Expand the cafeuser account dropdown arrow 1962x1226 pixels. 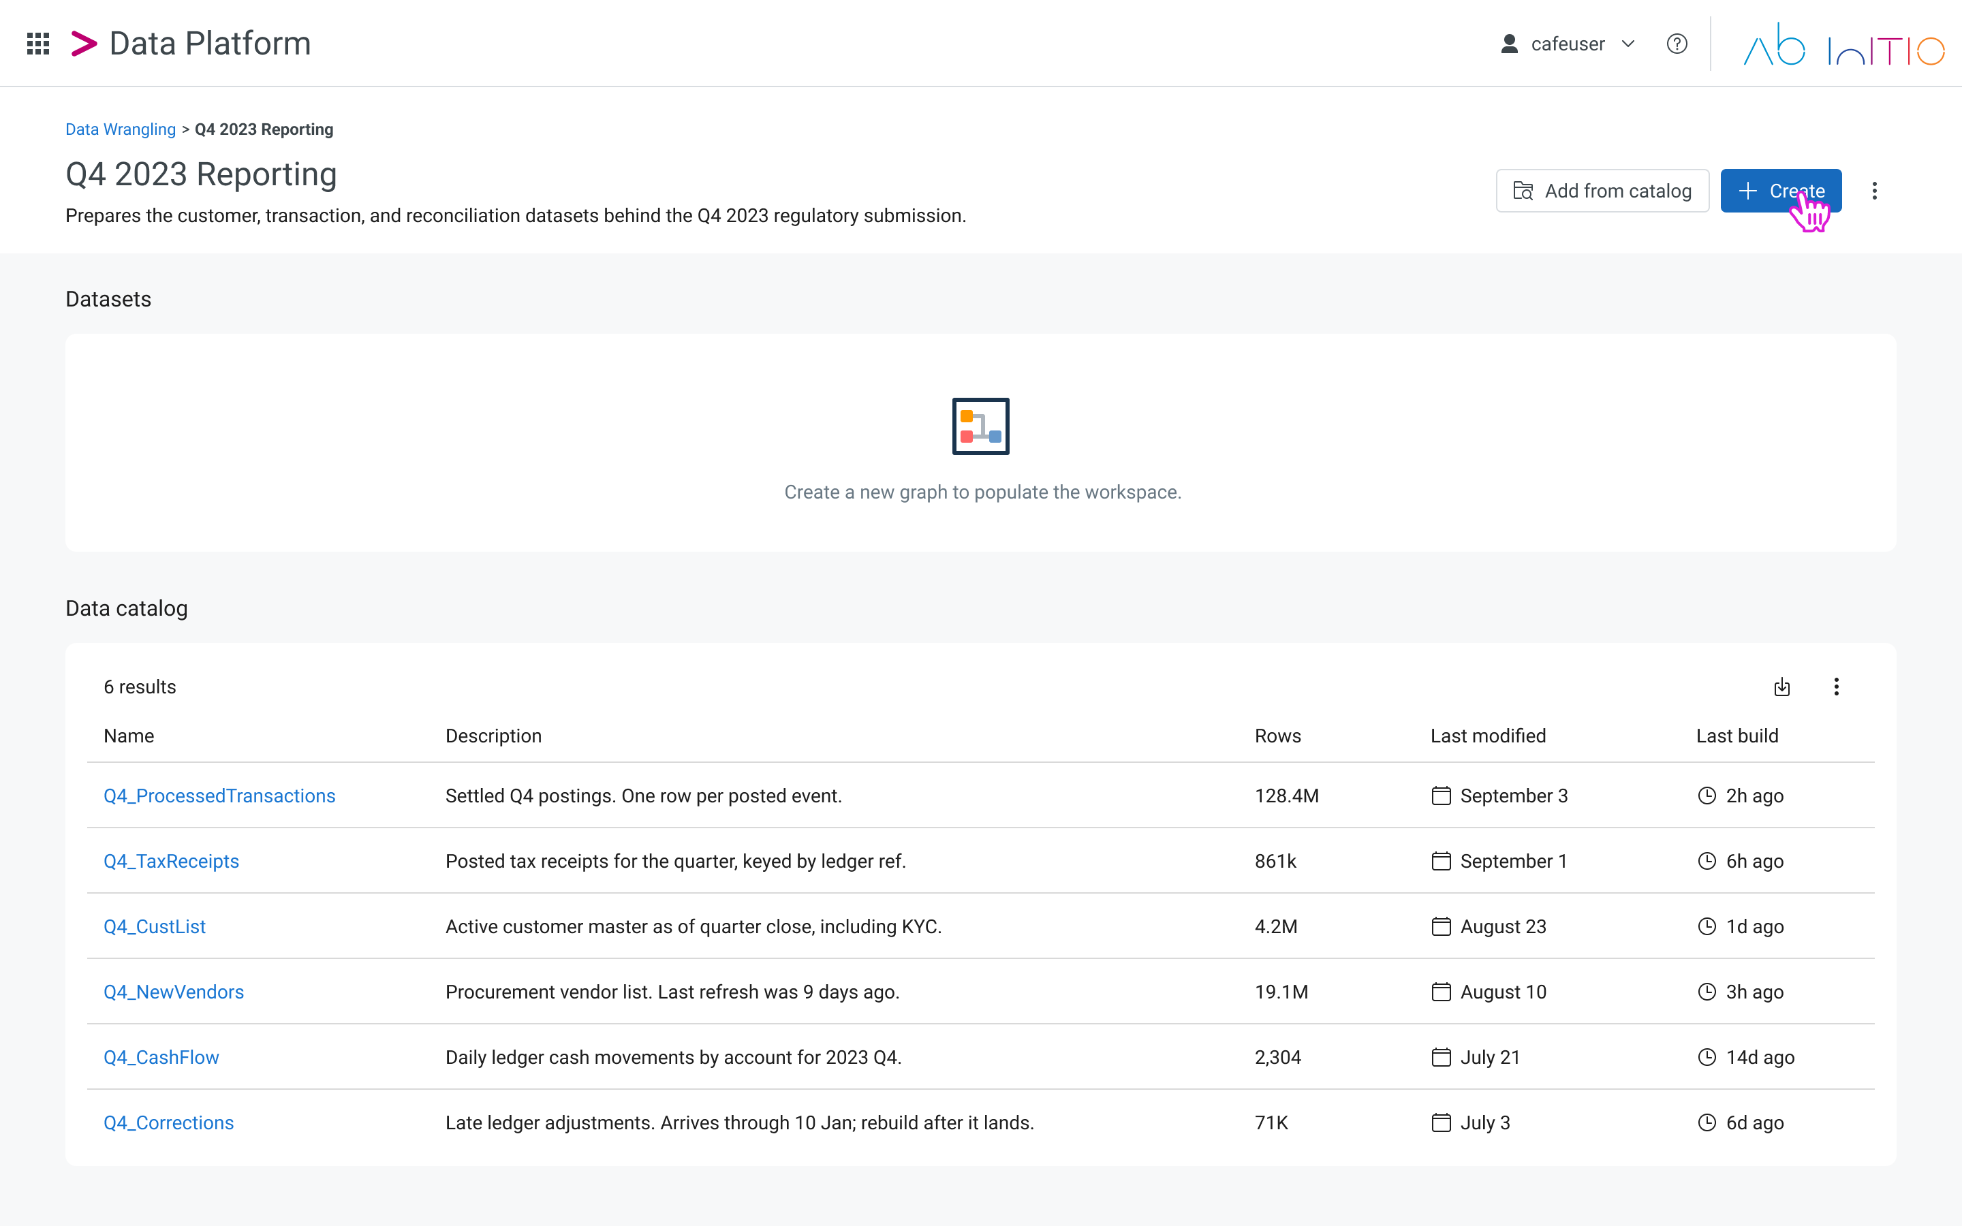tap(1628, 44)
